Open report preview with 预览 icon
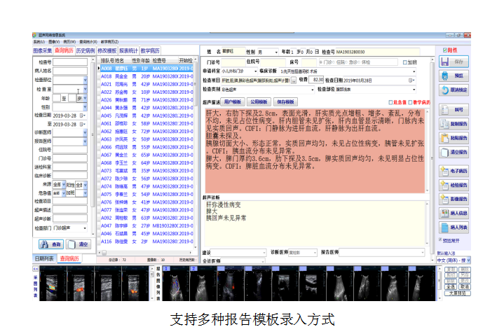Viewport: 497px width, 327px height. (453, 76)
